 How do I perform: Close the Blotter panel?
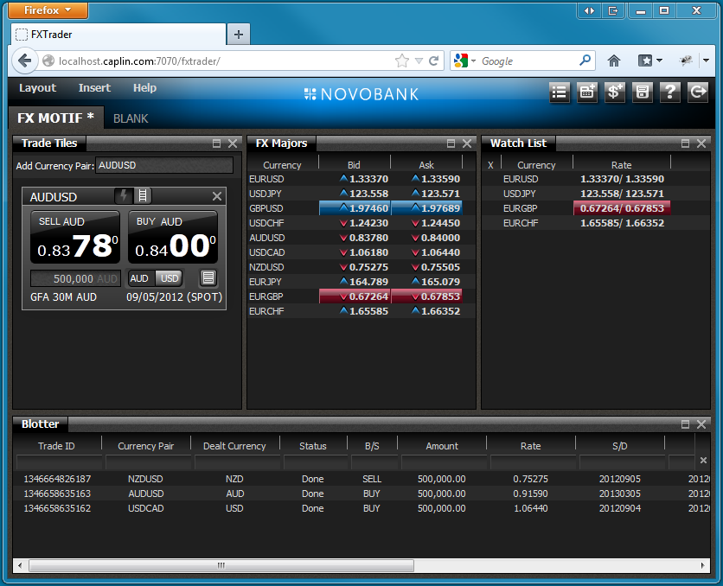point(701,424)
